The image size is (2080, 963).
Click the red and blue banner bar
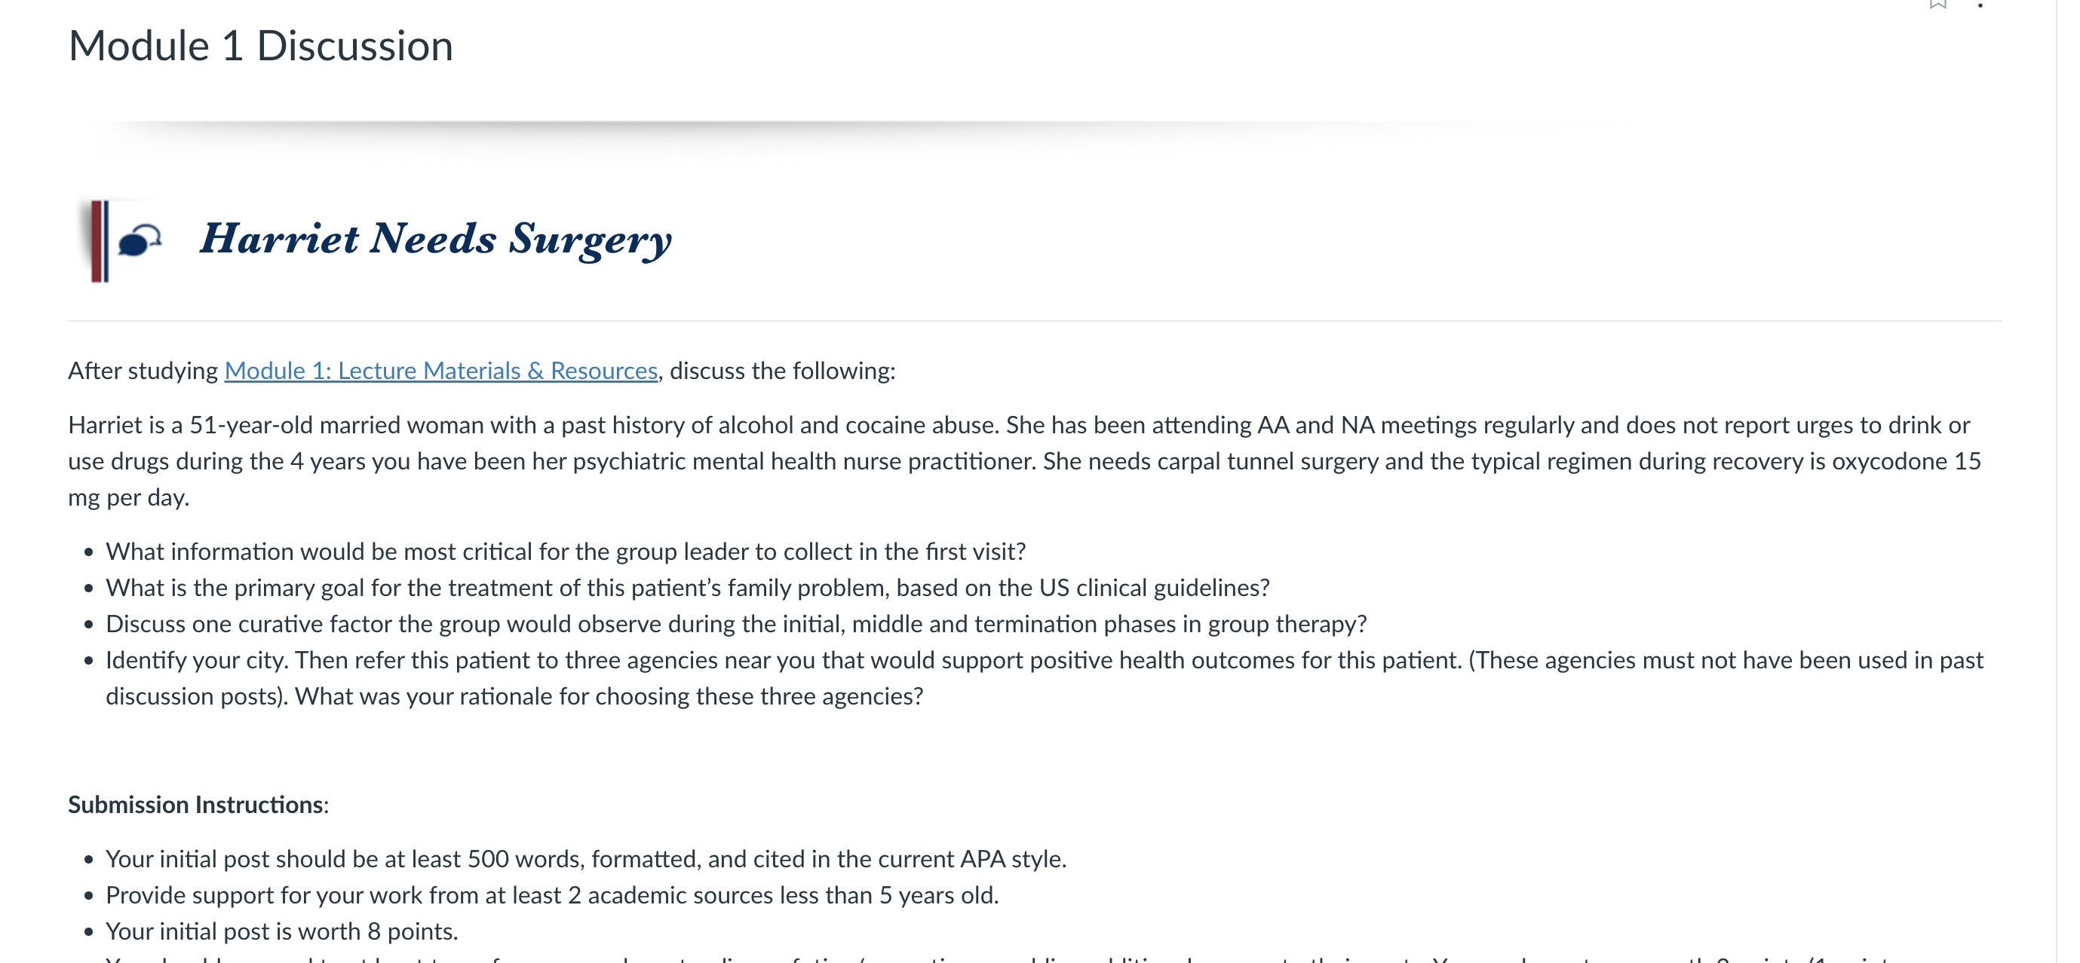pos(100,241)
